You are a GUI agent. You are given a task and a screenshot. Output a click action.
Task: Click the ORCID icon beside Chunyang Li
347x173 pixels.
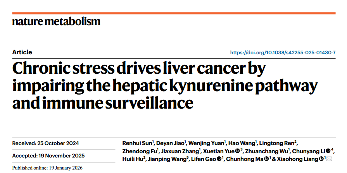coord(328,151)
